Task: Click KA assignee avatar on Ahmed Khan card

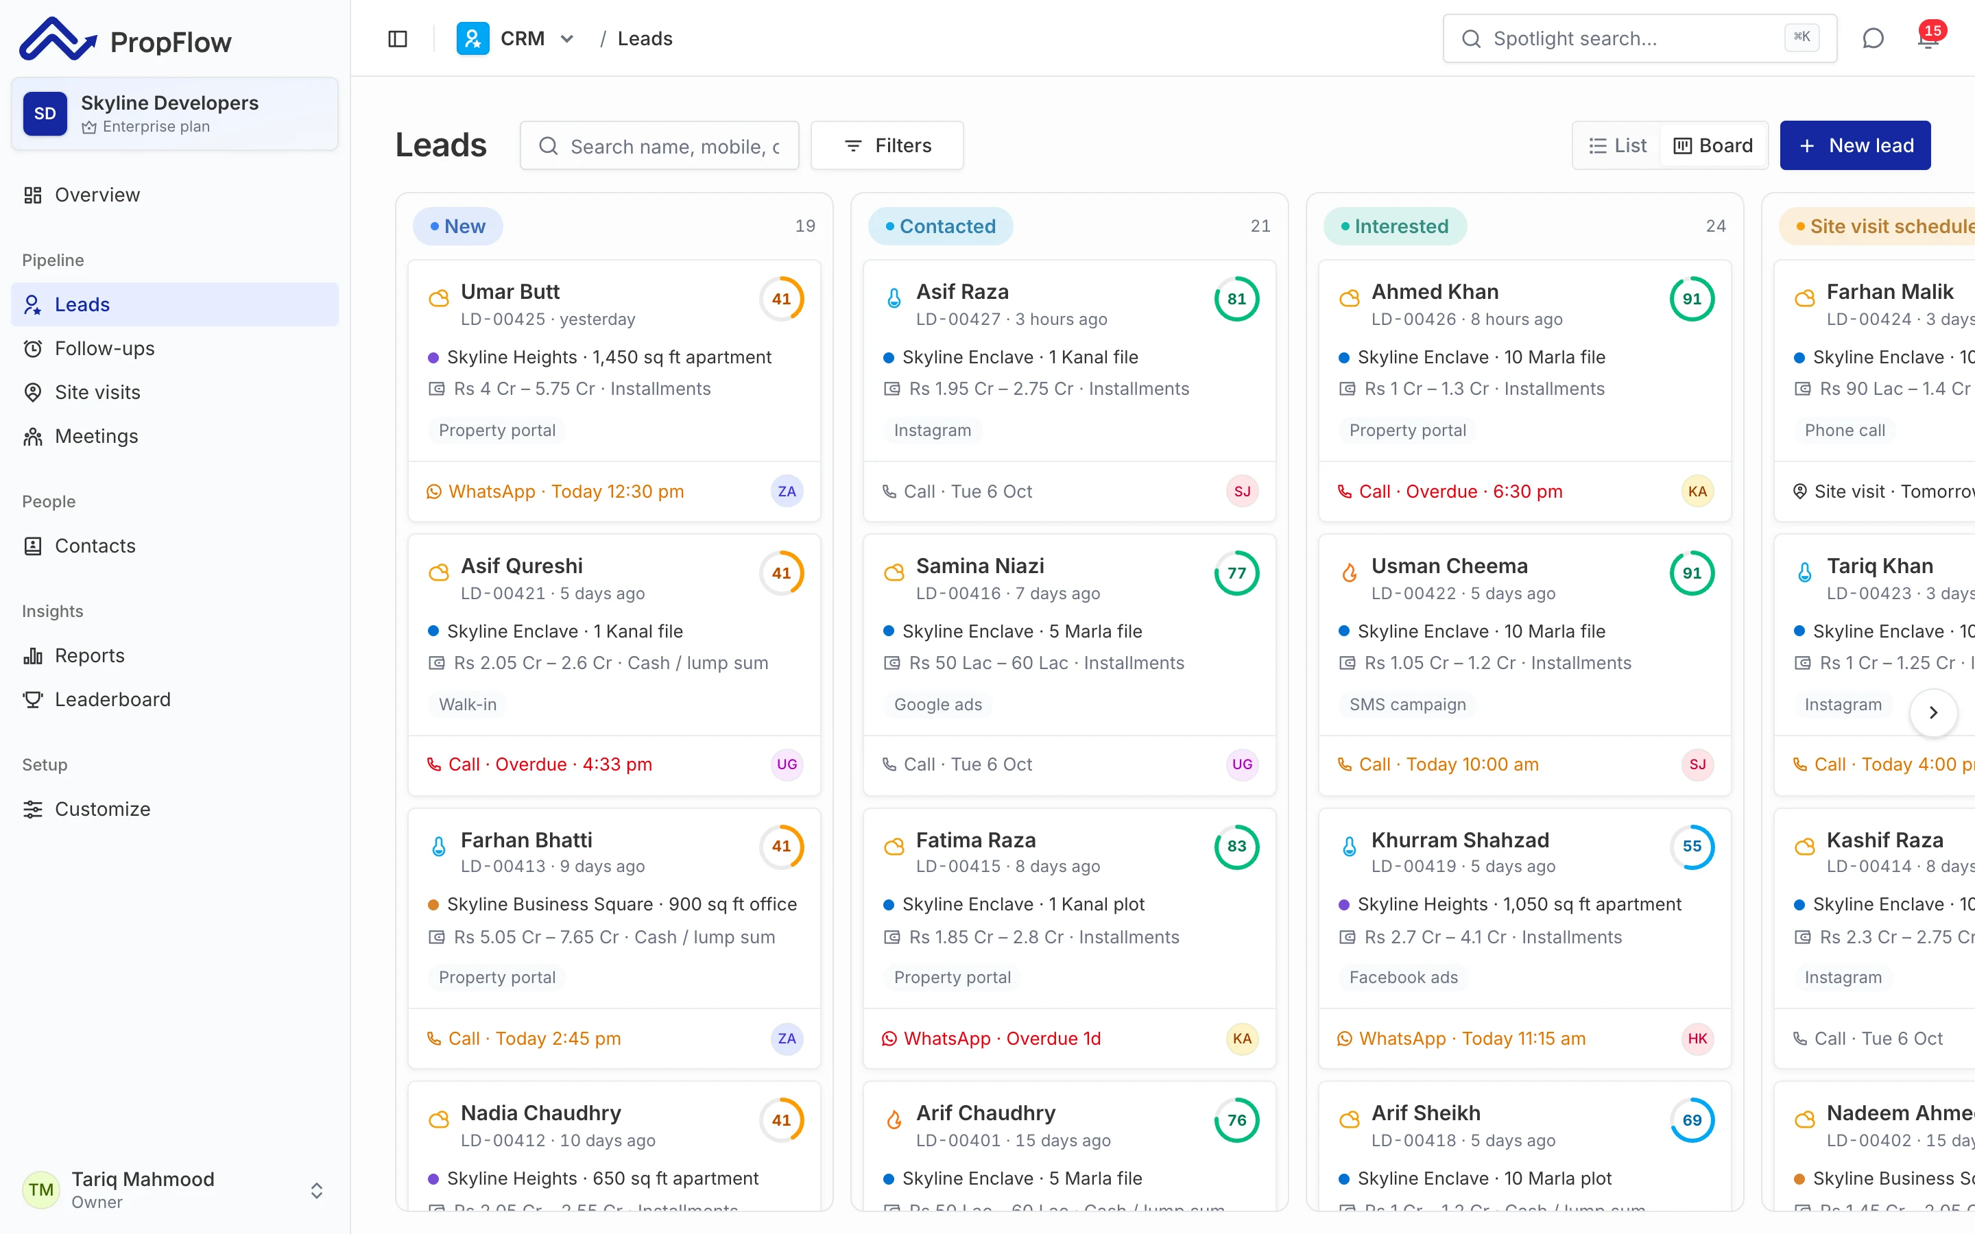Action: click(1697, 492)
